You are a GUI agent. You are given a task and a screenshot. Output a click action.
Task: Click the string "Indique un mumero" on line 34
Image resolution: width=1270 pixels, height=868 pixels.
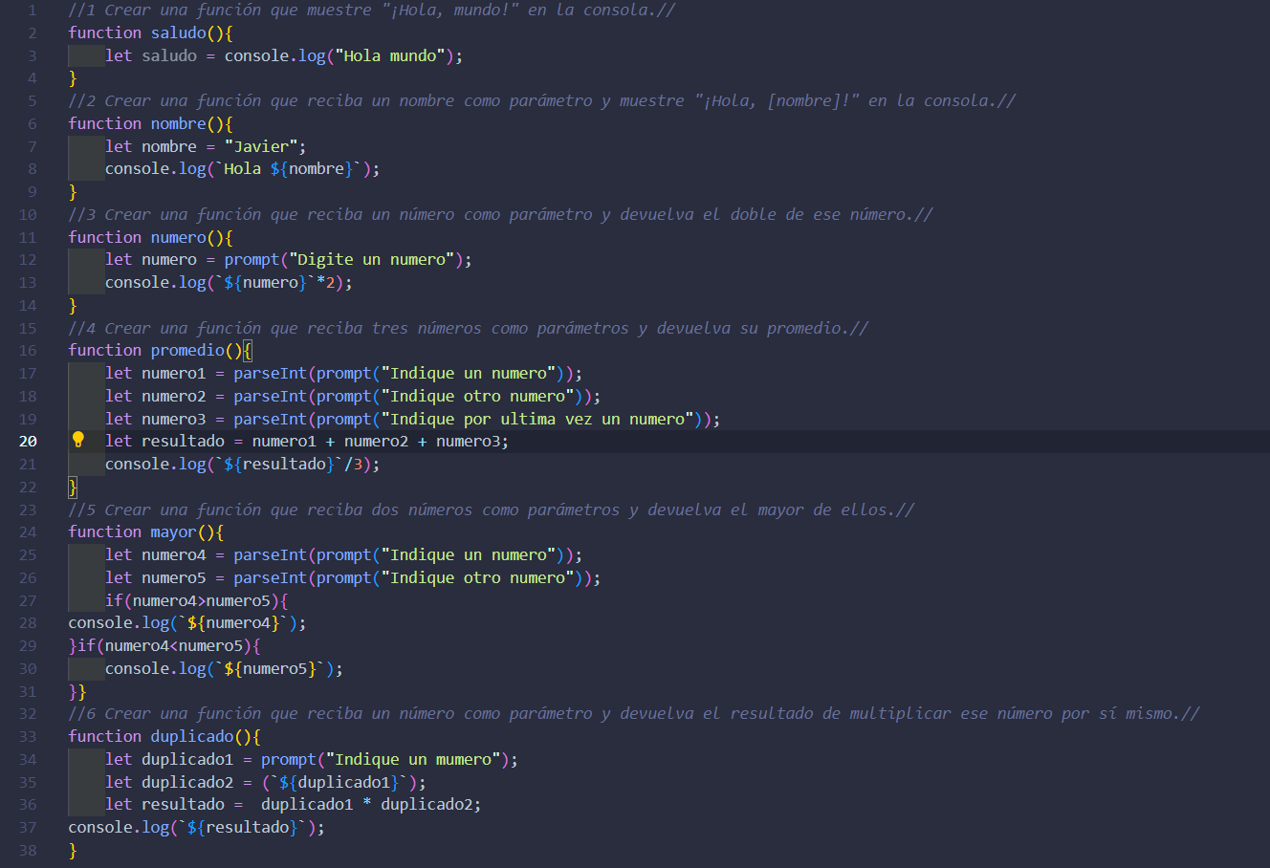[413, 759]
